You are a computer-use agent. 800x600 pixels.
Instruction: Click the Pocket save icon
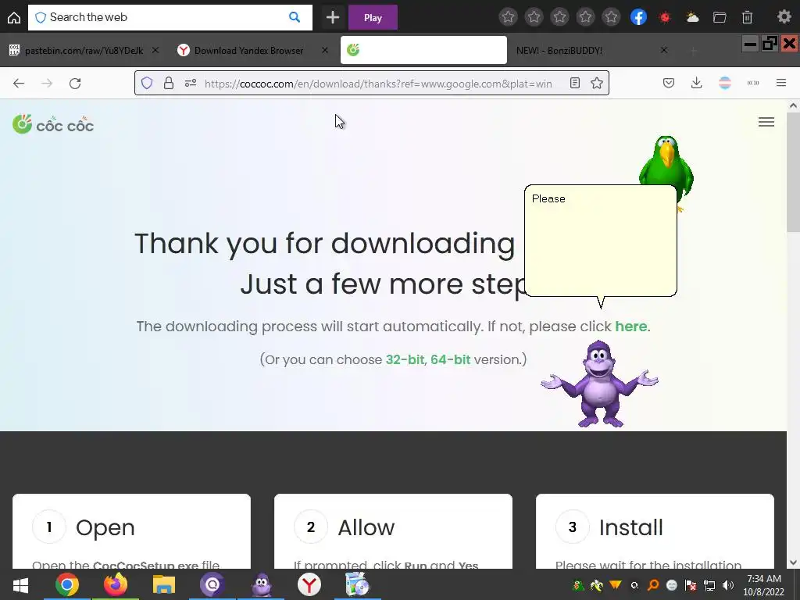coord(669,83)
